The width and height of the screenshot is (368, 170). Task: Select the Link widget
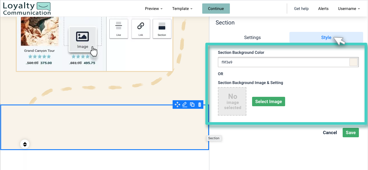[140, 28]
